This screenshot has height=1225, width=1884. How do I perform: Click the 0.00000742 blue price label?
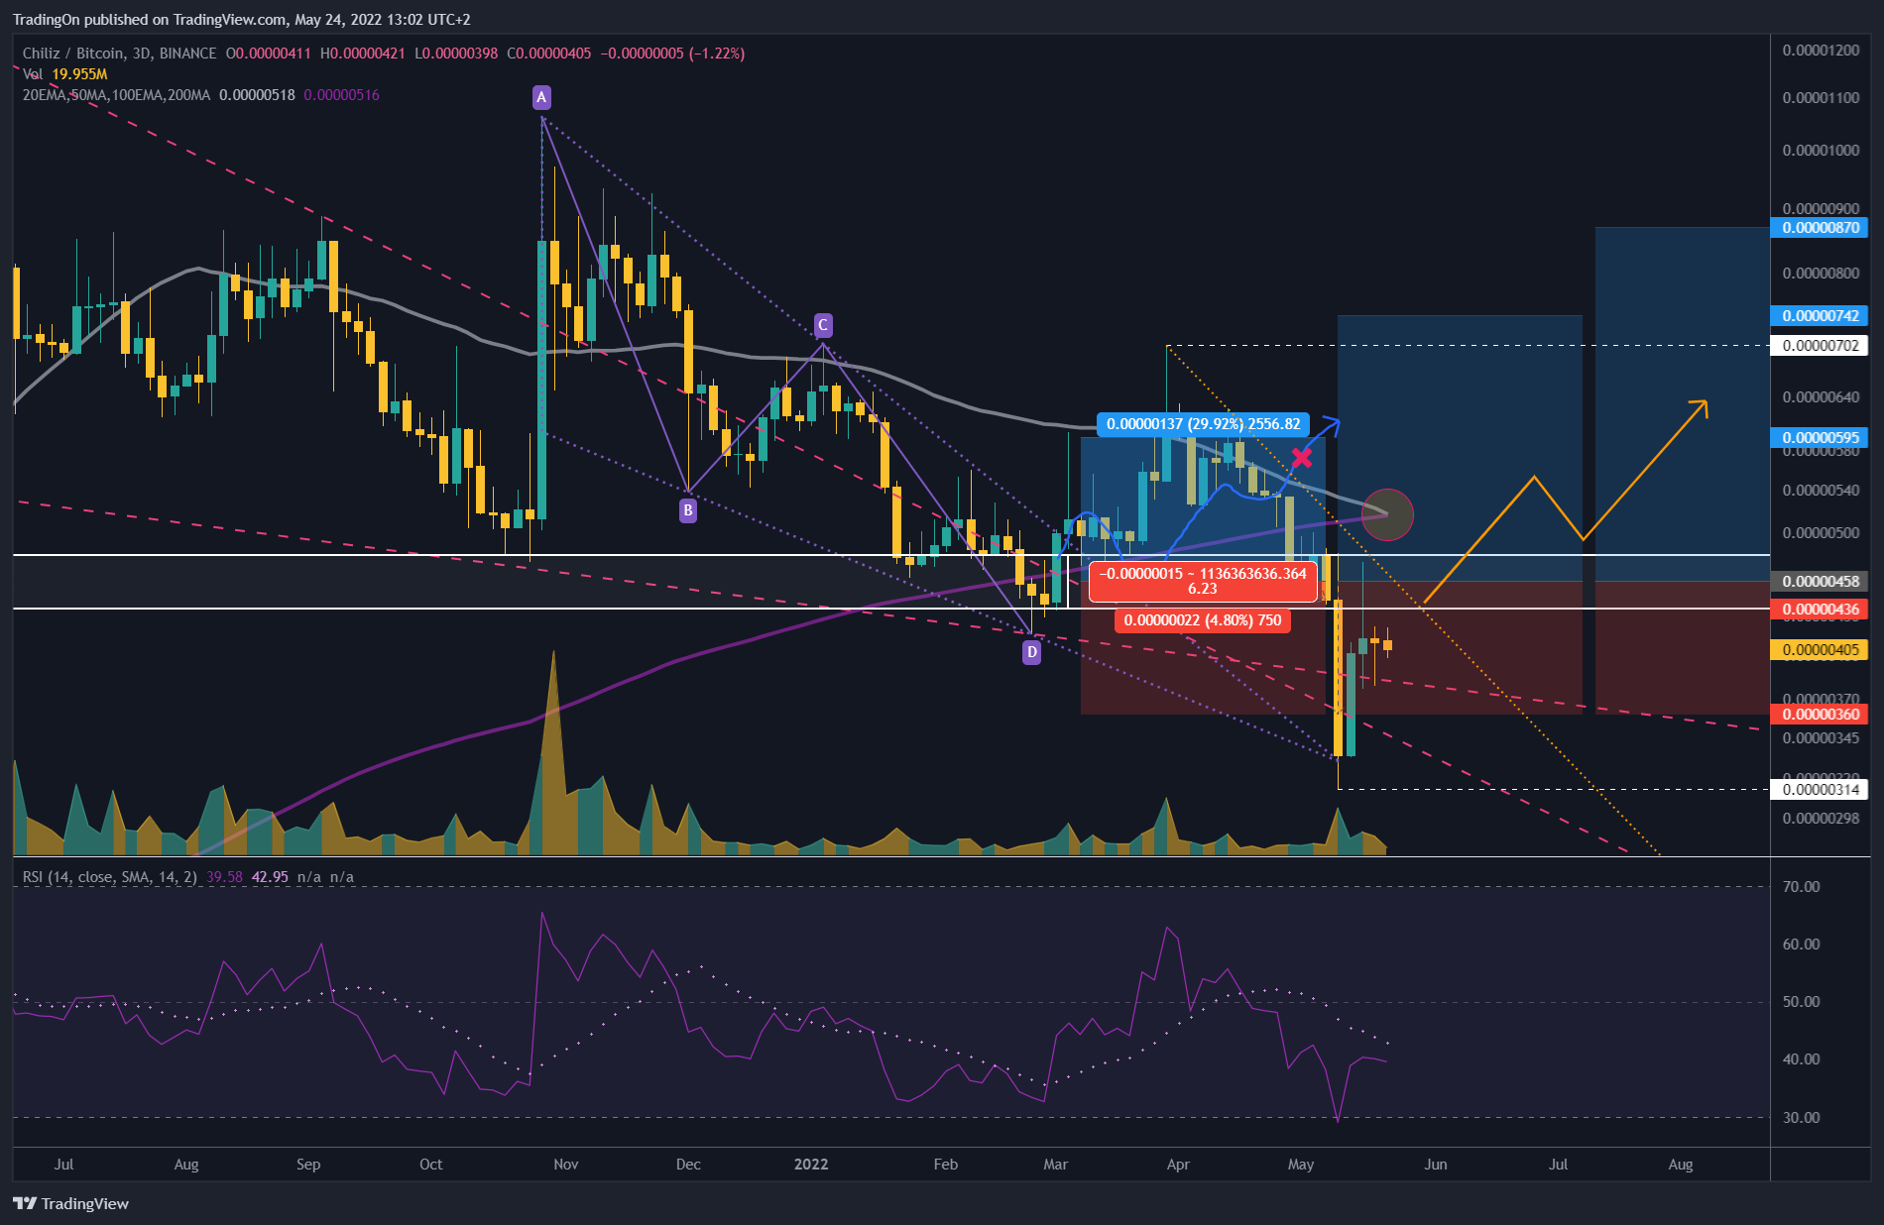click(x=1820, y=316)
